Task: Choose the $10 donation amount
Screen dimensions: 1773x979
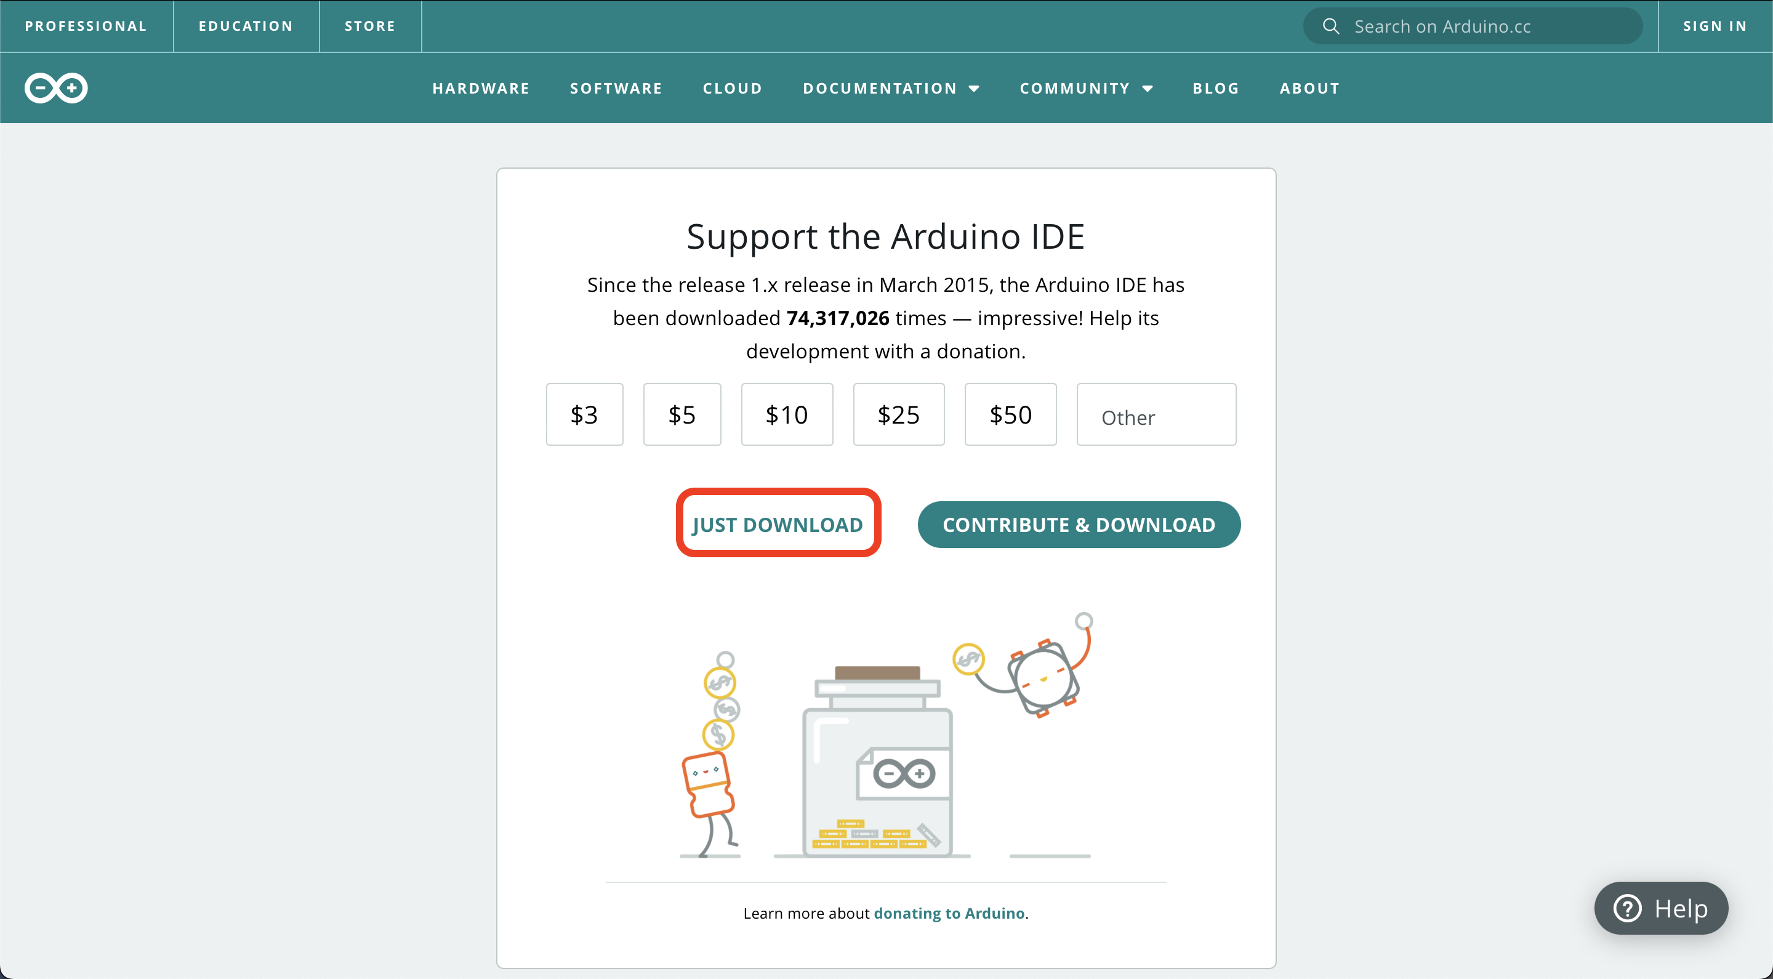Action: (787, 414)
